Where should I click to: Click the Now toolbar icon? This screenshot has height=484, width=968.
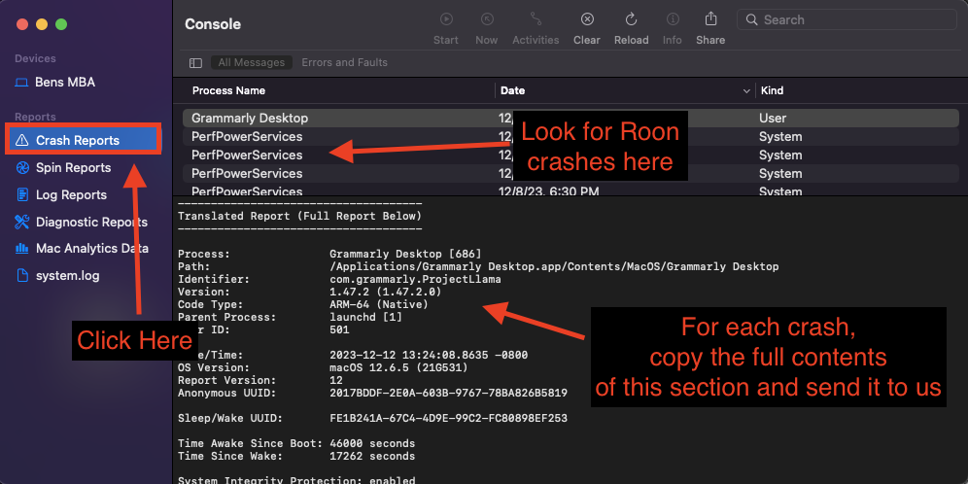487,19
